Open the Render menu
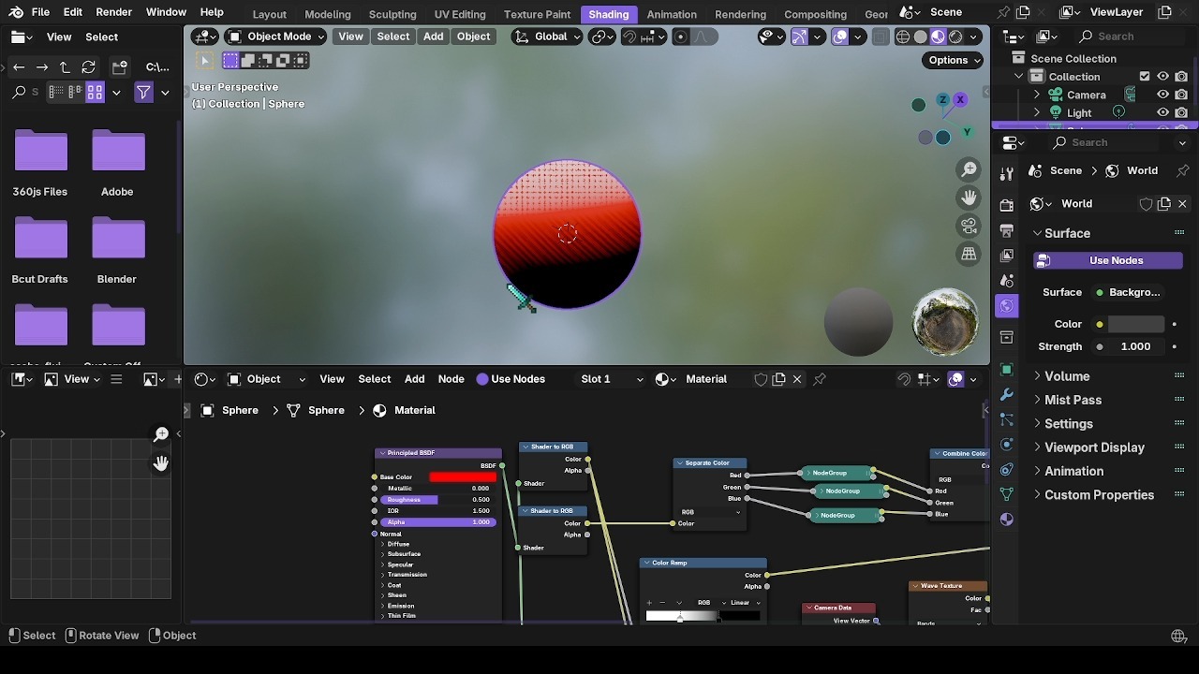 113,12
